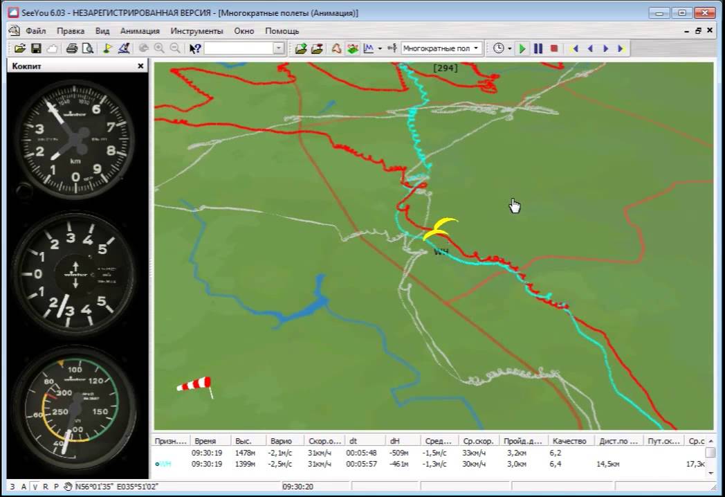Jump to start with first yellow-blue arrow
725x497 pixels.
(575, 48)
